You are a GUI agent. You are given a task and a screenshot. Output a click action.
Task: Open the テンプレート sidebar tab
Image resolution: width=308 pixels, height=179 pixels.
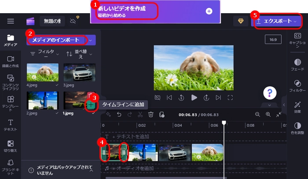tap(11, 103)
